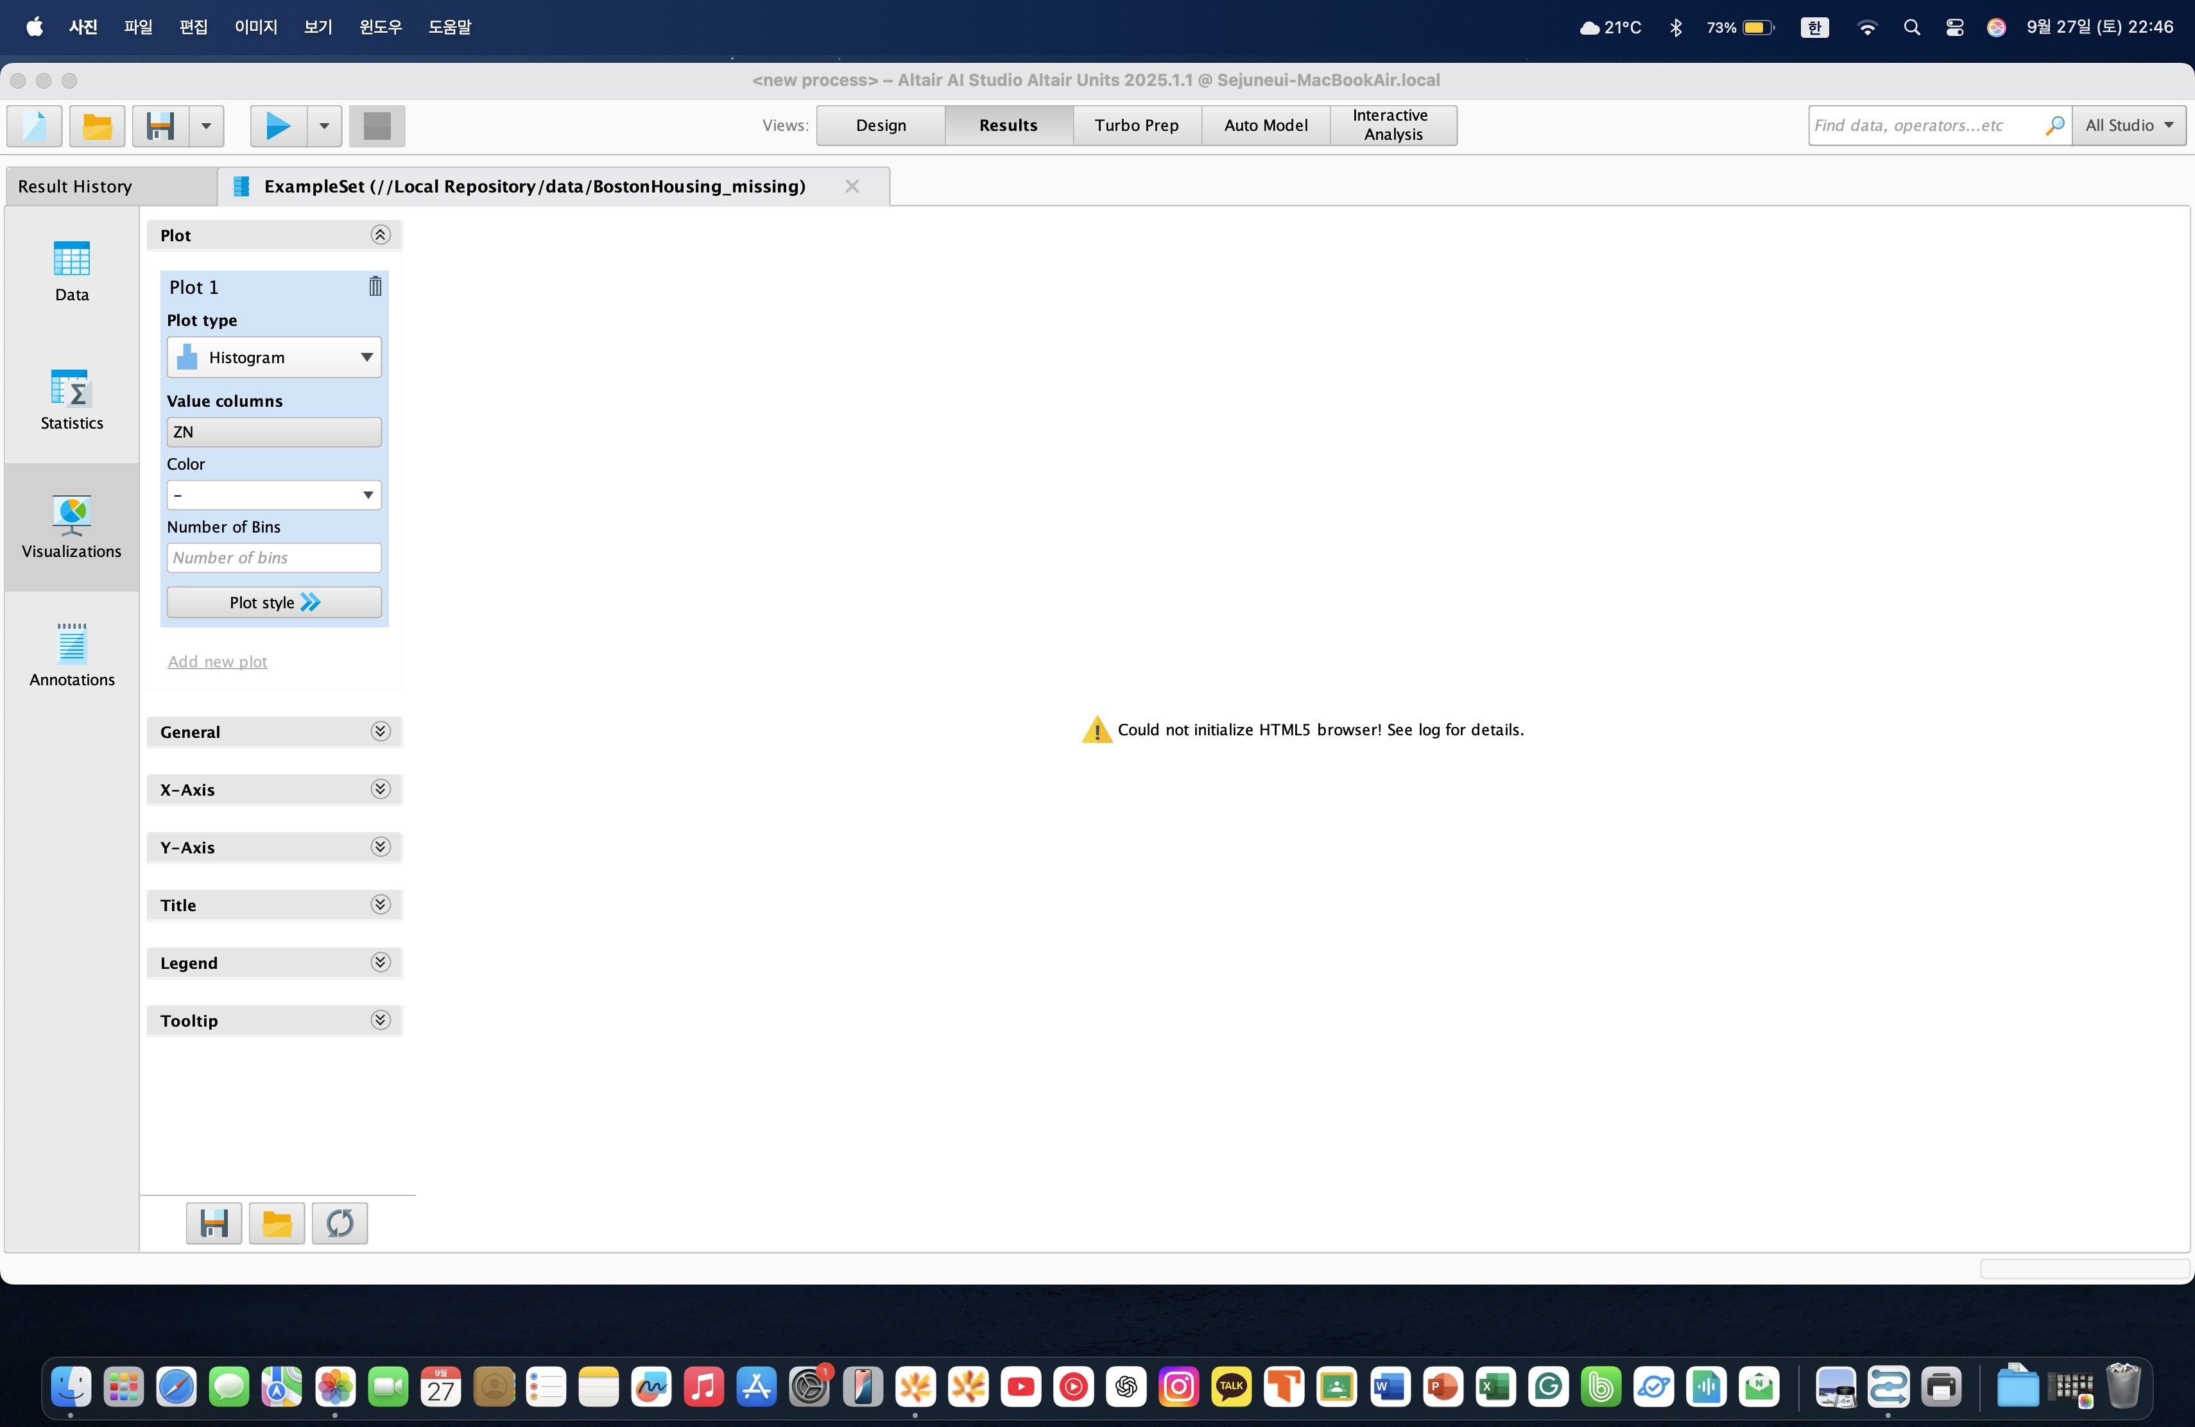The width and height of the screenshot is (2195, 1427).
Task: Click the Run process play icon
Action: [x=278, y=125]
